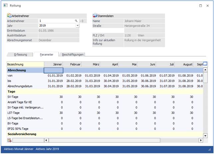Click the vertical scrollbar down arrow
This screenshot has width=214, height=154.
tap(205, 135)
